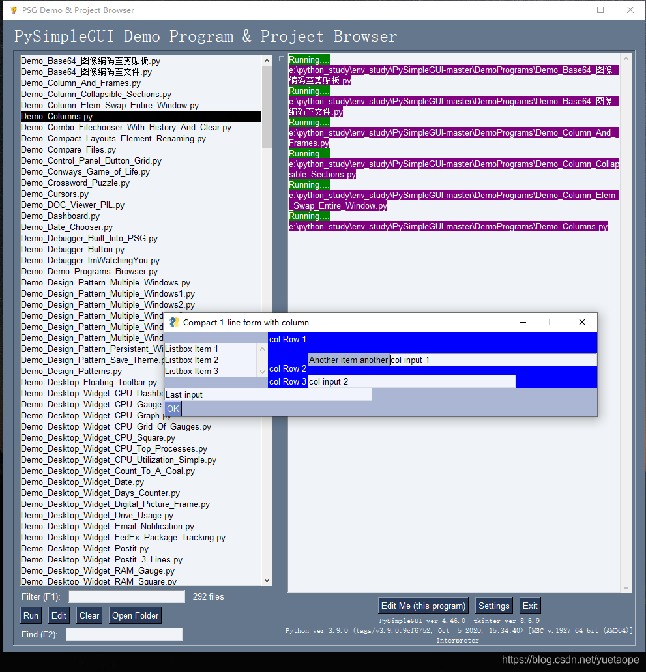Select Demo_Column_And_Frames.py
The width and height of the screenshot is (646, 672).
point(141,83)
